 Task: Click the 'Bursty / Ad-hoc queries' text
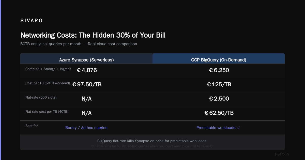(x=86, y=128)
